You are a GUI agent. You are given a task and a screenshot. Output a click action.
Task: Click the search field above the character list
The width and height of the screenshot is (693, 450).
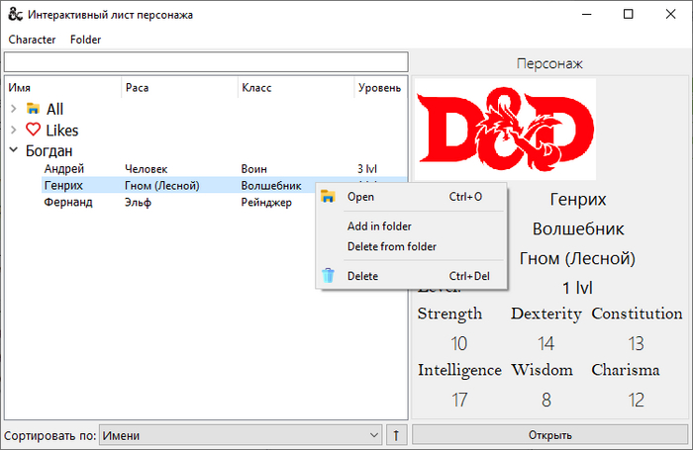click(x=206, y=62)
